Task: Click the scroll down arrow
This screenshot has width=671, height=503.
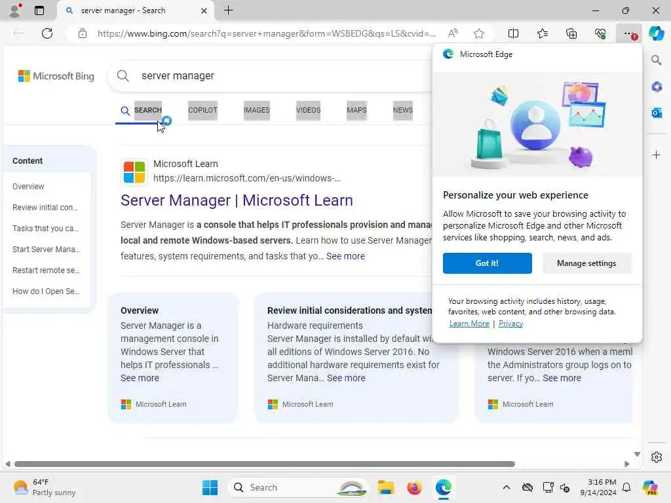Action: [x=637, y=454]
